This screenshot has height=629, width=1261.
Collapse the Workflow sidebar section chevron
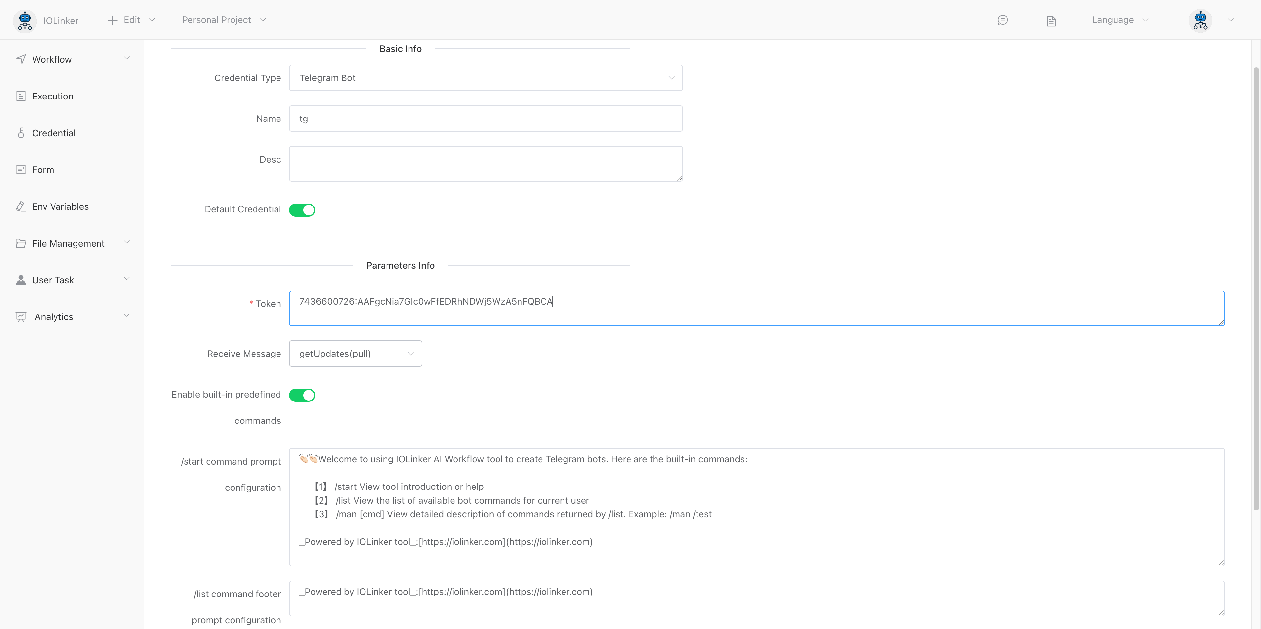(x=127, y=58)
